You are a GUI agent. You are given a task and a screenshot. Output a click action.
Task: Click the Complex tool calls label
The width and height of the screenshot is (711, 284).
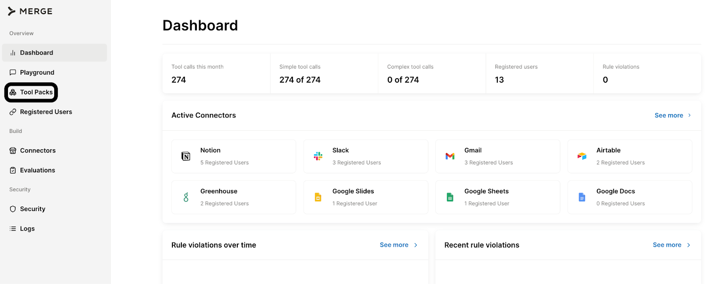[410, 67]
